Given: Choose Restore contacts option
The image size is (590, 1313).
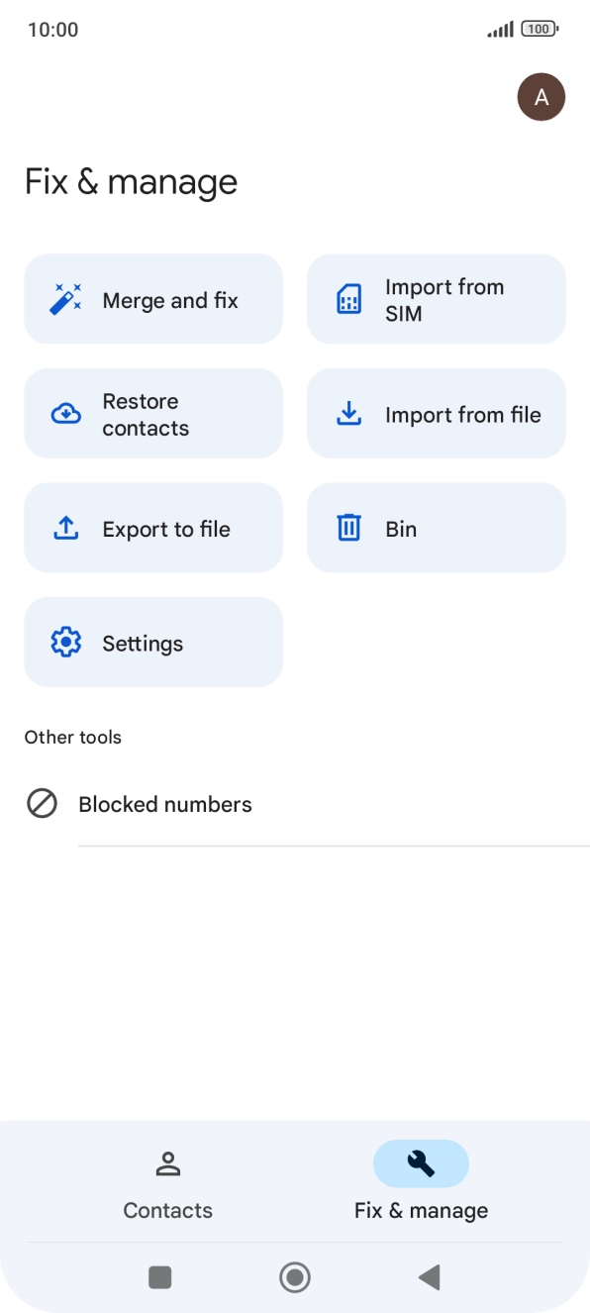Looking at the screenshot, I should pos(153,414).
